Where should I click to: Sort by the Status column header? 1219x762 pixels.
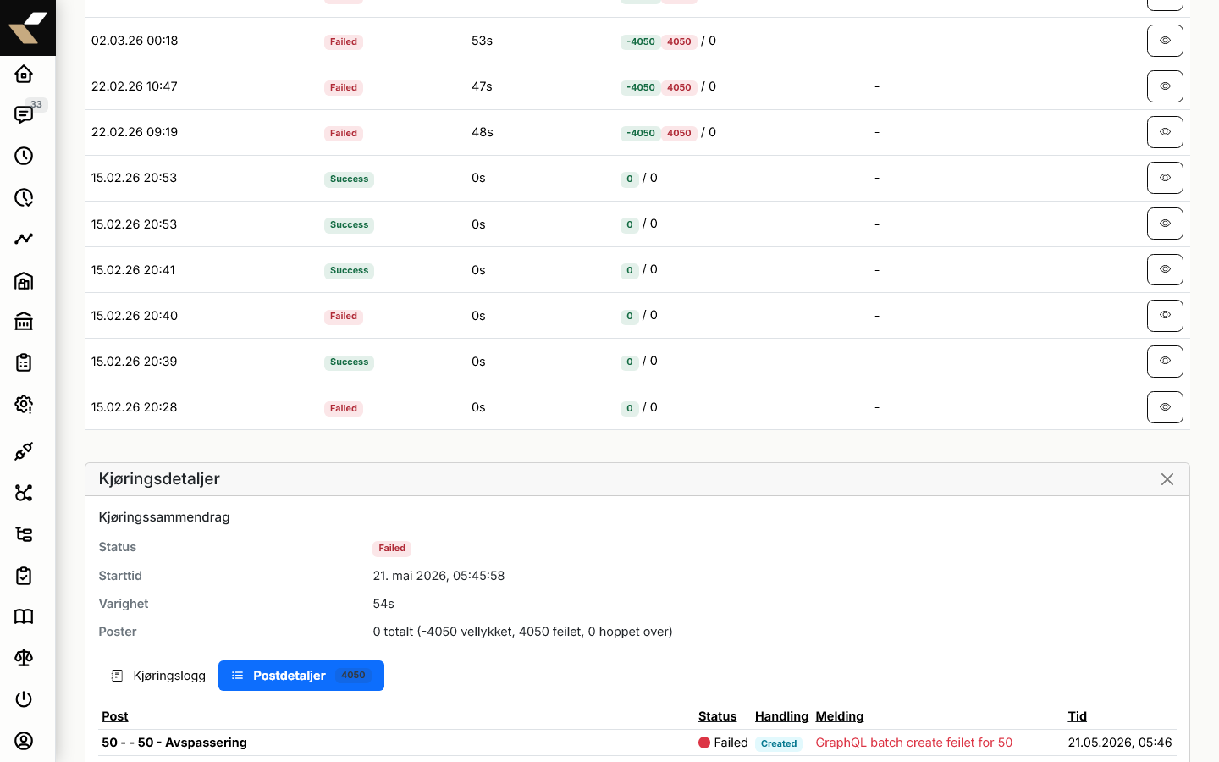(718, 716)
